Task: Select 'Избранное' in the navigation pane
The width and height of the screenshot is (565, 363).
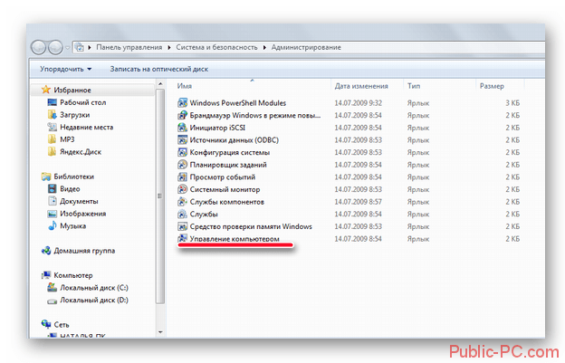Action: [x=72, y=90]
